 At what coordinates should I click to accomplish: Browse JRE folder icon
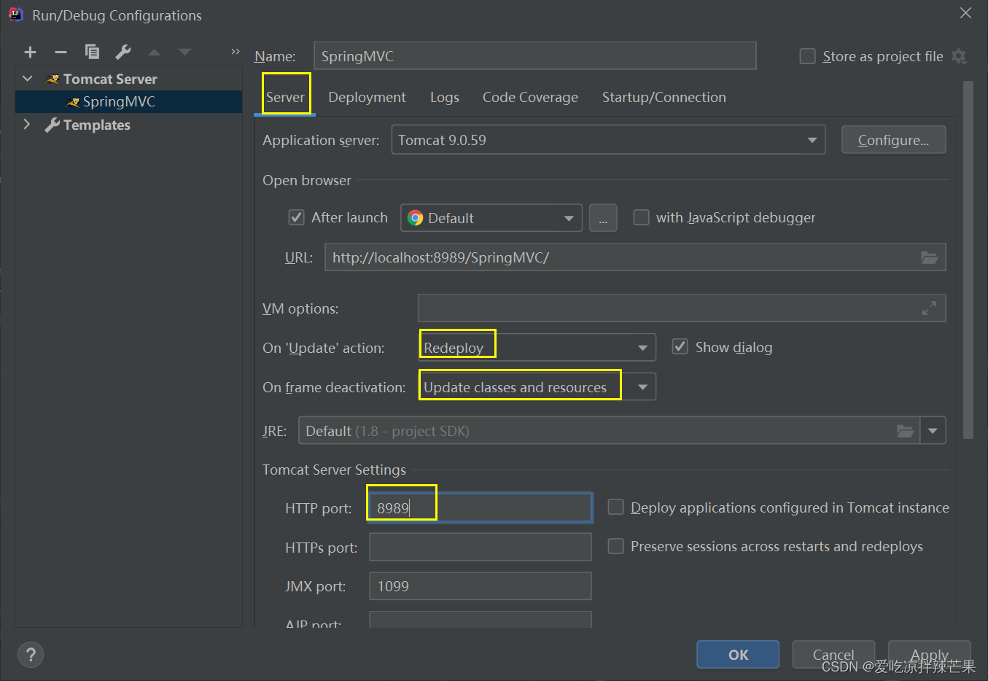[x=905, y=431]
